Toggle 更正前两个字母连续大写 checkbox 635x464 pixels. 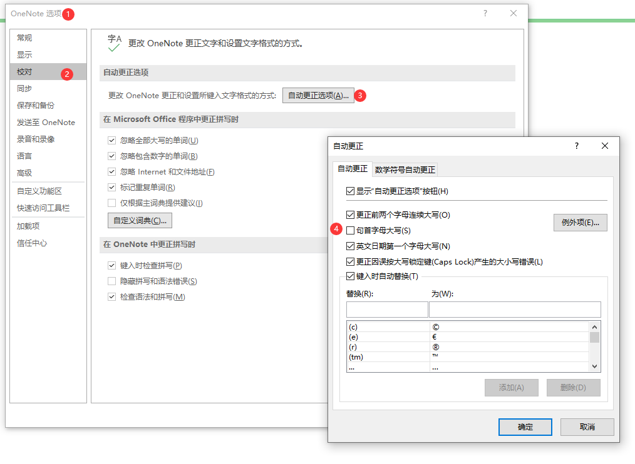(350, 215)
